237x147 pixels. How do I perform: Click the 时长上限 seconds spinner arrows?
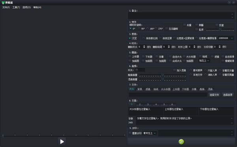194,47
